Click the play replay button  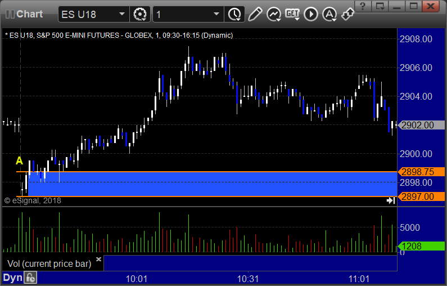(x=311, y=14)
